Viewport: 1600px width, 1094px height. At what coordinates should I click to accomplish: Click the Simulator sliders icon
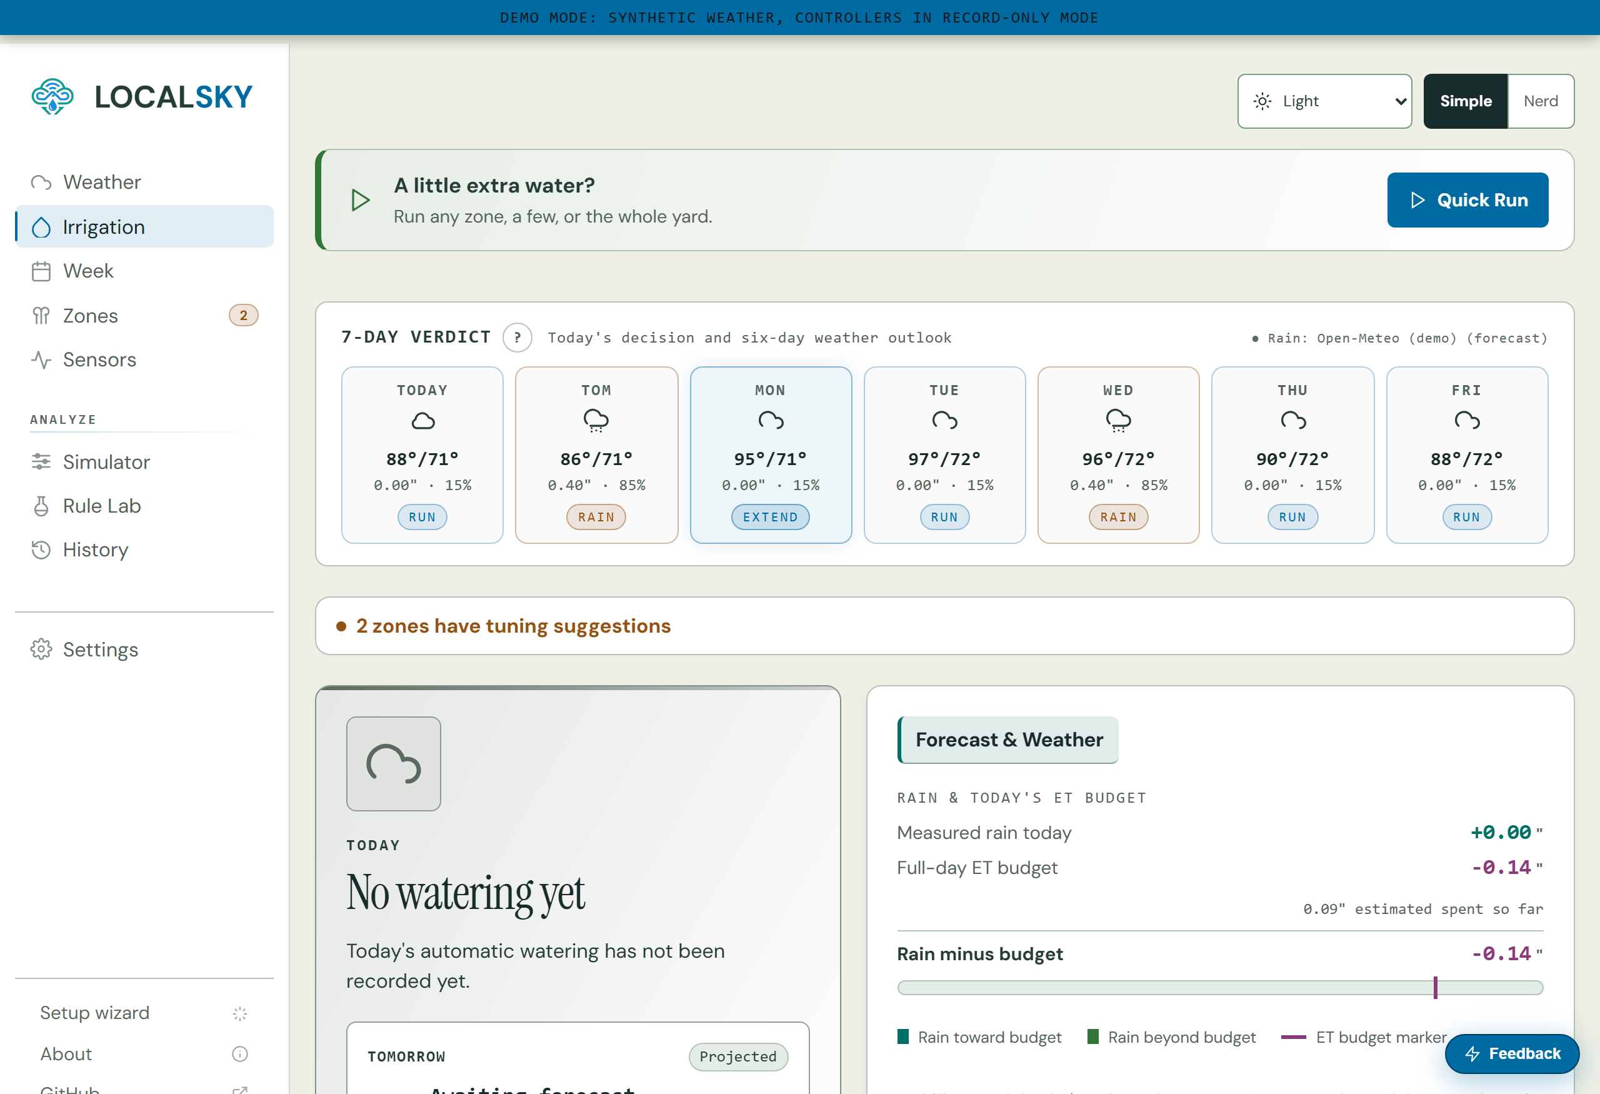tap(41, 462)
